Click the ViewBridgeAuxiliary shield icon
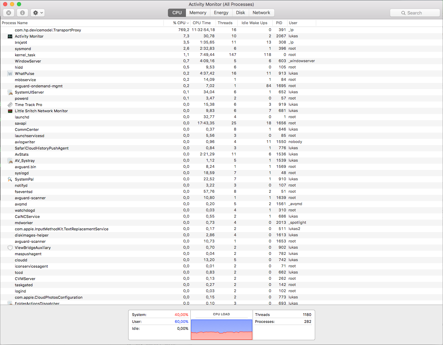 [x=10, y=248]
